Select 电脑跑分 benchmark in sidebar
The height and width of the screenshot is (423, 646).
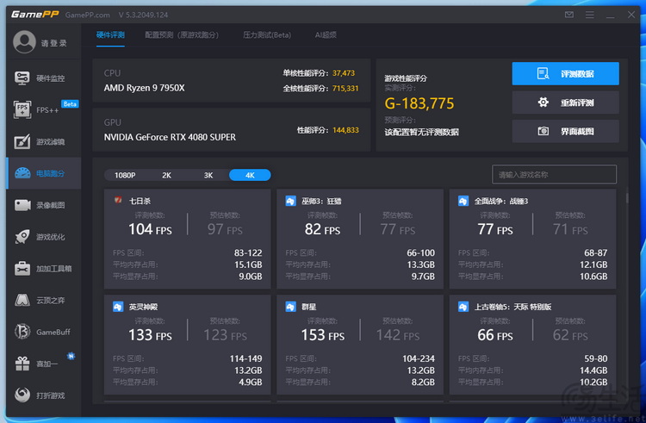tap(43, 173)
